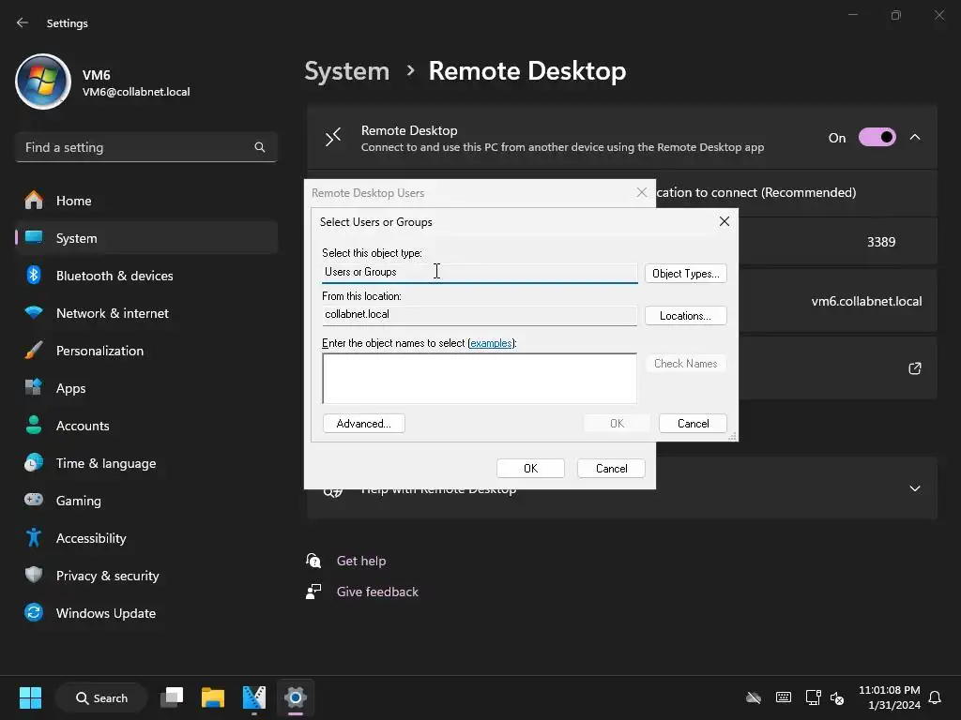
Task: Click the Settings gear taskbar icon
Action: 296,697
